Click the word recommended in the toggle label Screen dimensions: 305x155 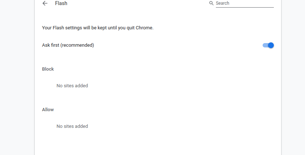77,45
